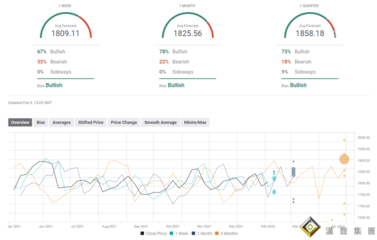
Task: Select the Minim/Max tab
Action: click(x=195, y=123)
